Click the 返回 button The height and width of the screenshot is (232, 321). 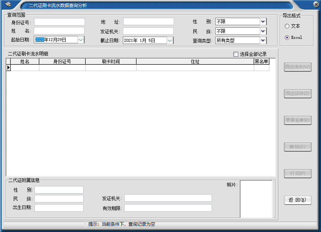click(x=298, y=200)
